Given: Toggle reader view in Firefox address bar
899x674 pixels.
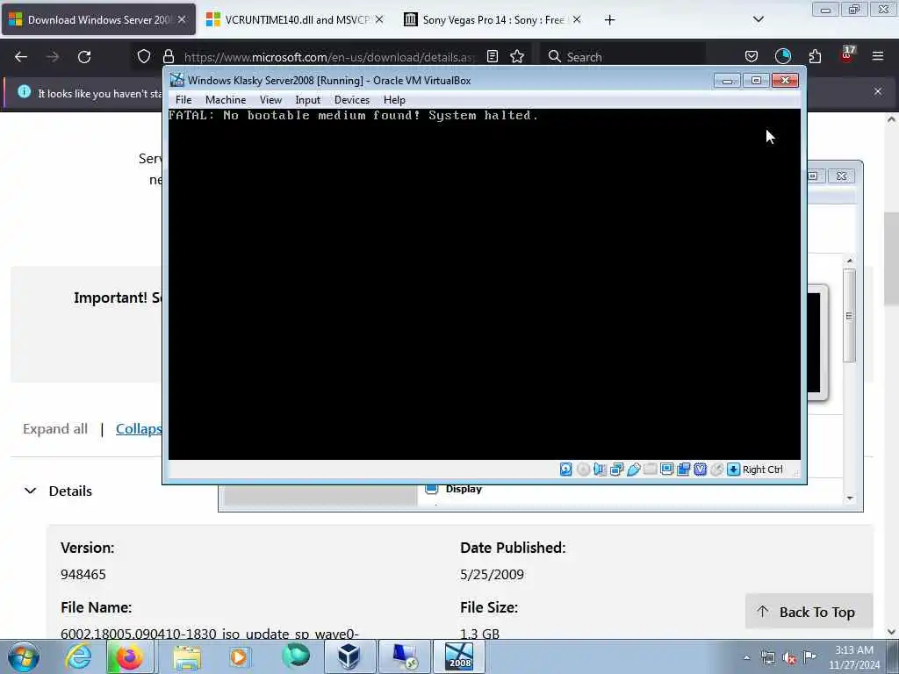Looking at the screenshot, I should (x=492, y=56).
